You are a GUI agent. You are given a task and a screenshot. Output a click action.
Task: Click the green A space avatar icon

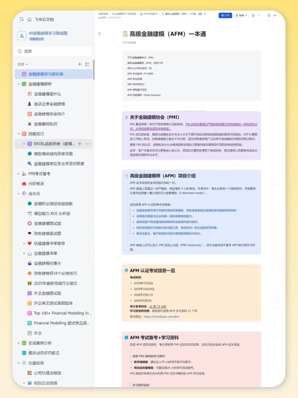point(22,36)
